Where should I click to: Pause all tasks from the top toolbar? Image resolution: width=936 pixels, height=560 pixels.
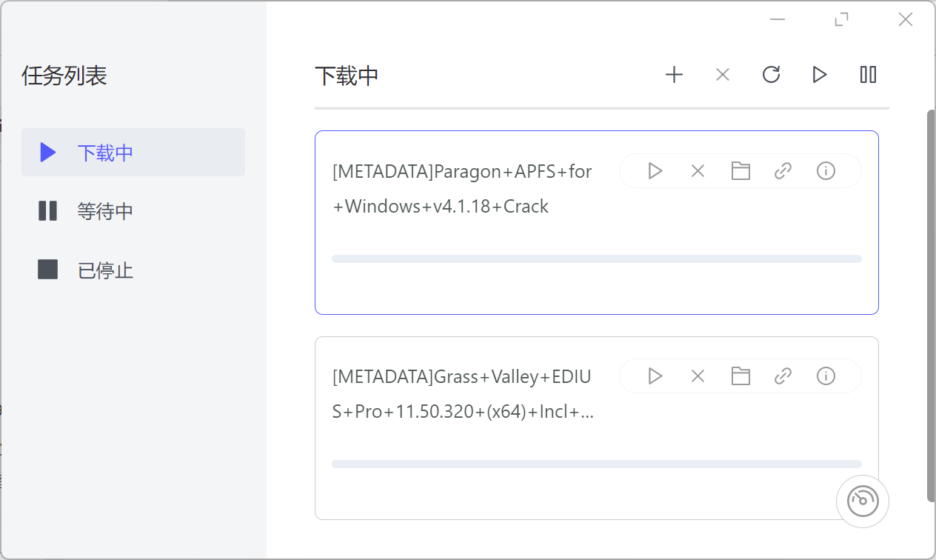tap(868, 75)
